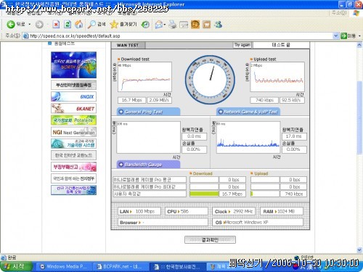Screen dimensions: 363x272
Task: Click the Home page icon
Action: (78, 24)
